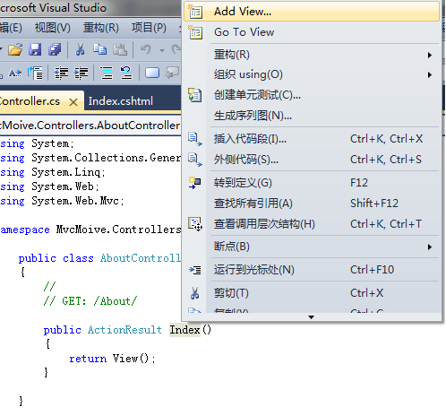Viewport: 446px width, 416px height.
Task: Click the Save icon in toolbar
Action: click(x=35, y=49)
